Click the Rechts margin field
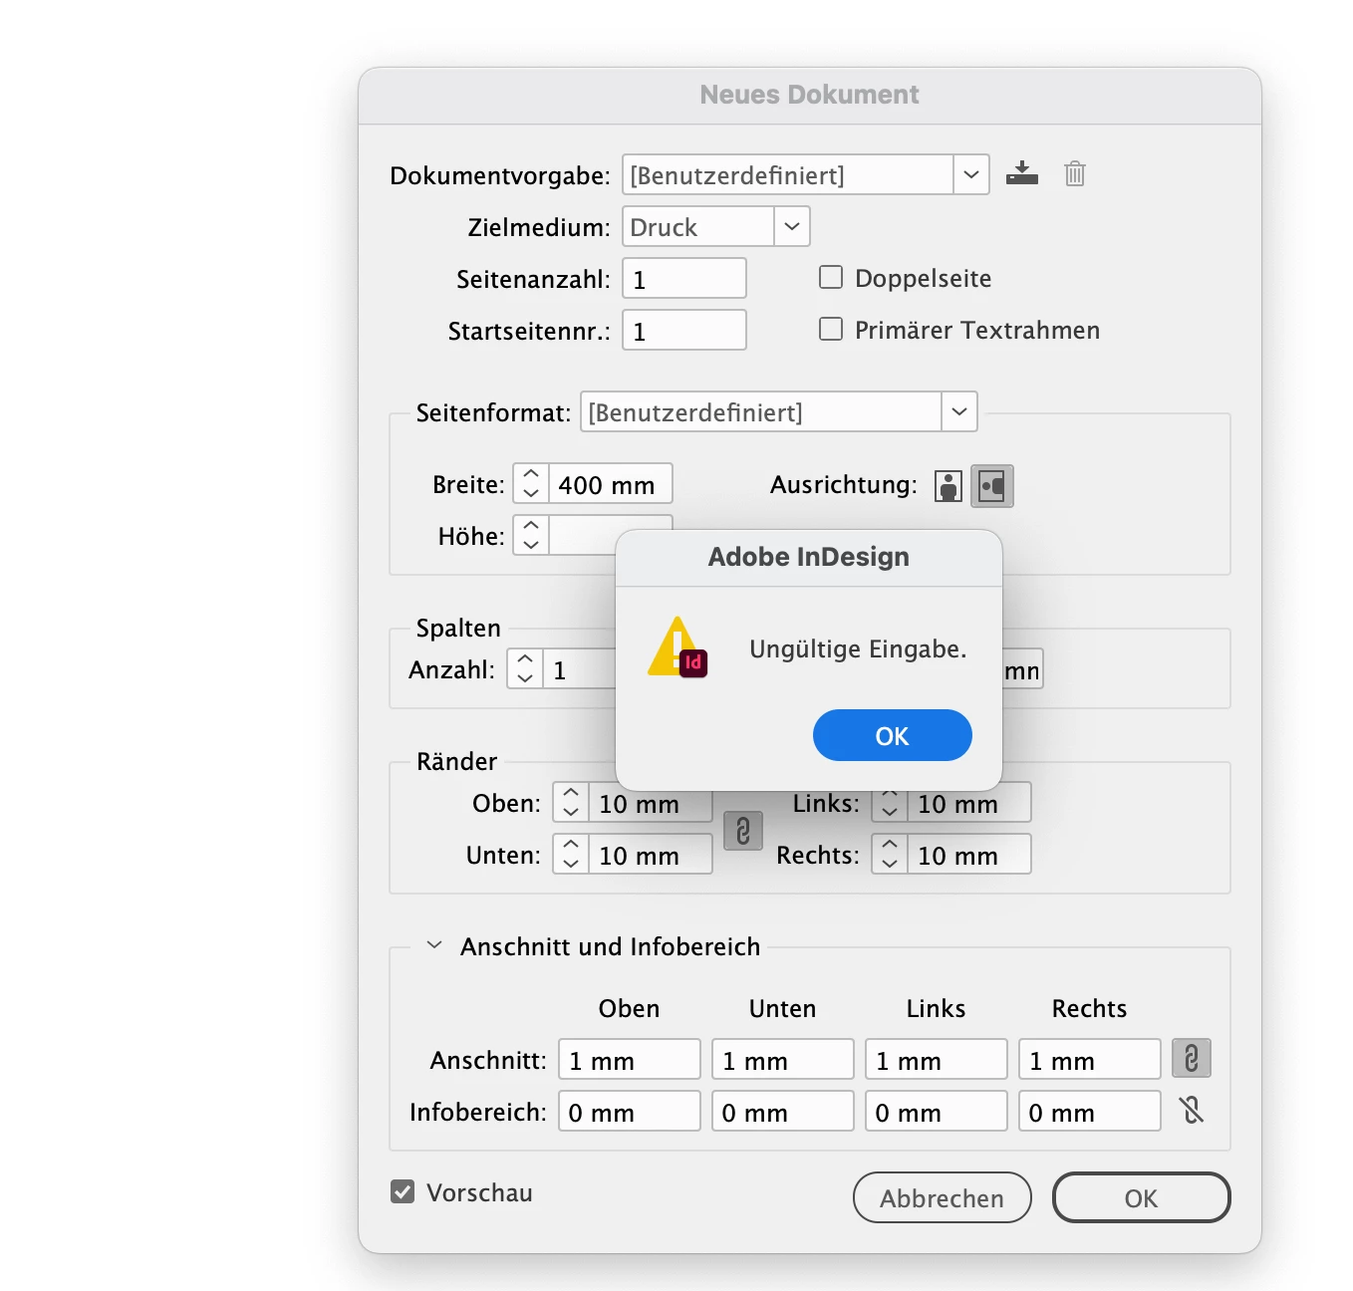The image size is (1353, 1291). 969,855
